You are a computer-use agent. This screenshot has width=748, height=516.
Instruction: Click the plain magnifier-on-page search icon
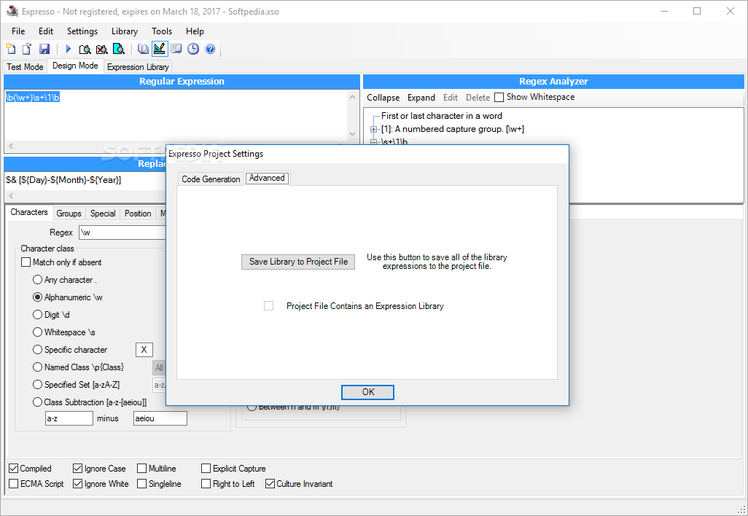point(85,49)
